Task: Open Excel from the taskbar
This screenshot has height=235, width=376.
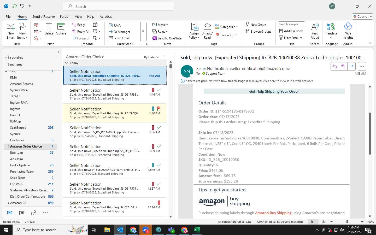Action: click(x=197, y=230)
